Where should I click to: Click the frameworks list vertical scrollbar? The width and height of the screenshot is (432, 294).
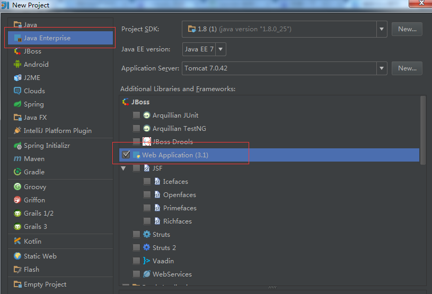423,130
